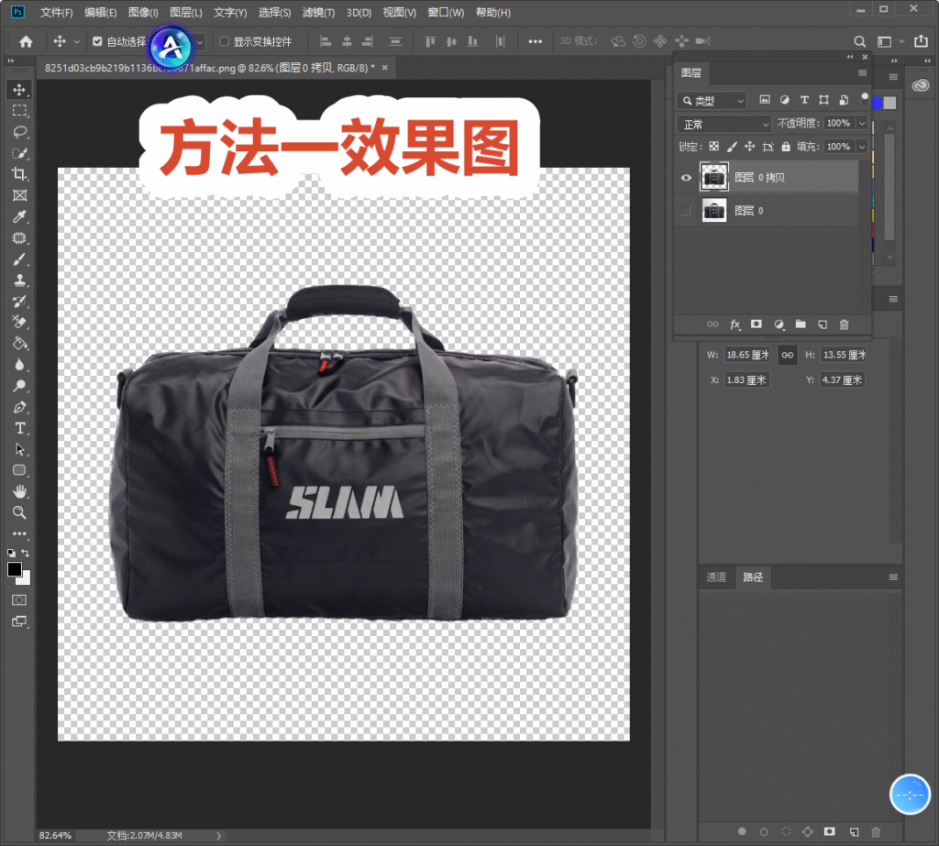Toggle Quick Mask mode
The width and height of the screenshot is (939, 846).
tap(19, 600)
